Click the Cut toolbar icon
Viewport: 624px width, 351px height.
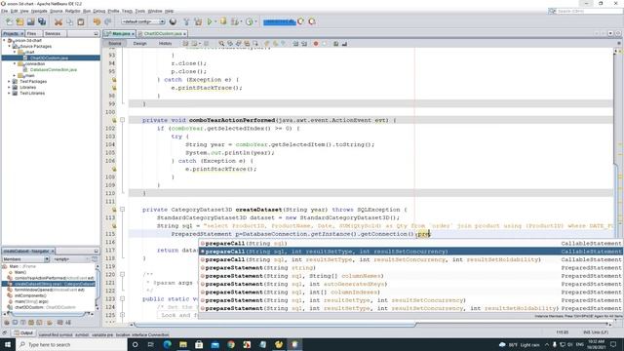tap(58, 21)
